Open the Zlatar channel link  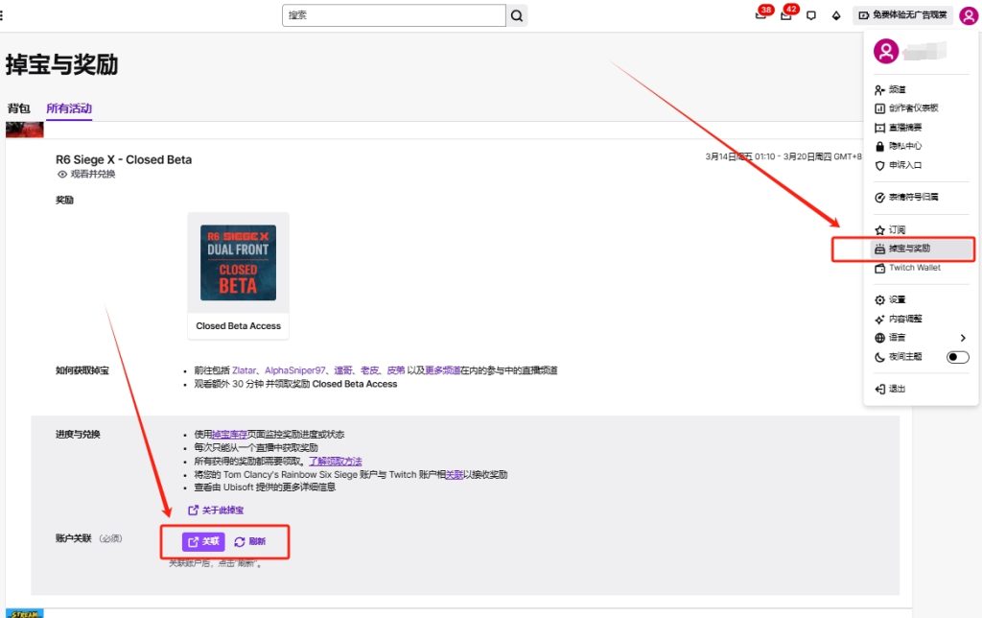pos(245,370)
